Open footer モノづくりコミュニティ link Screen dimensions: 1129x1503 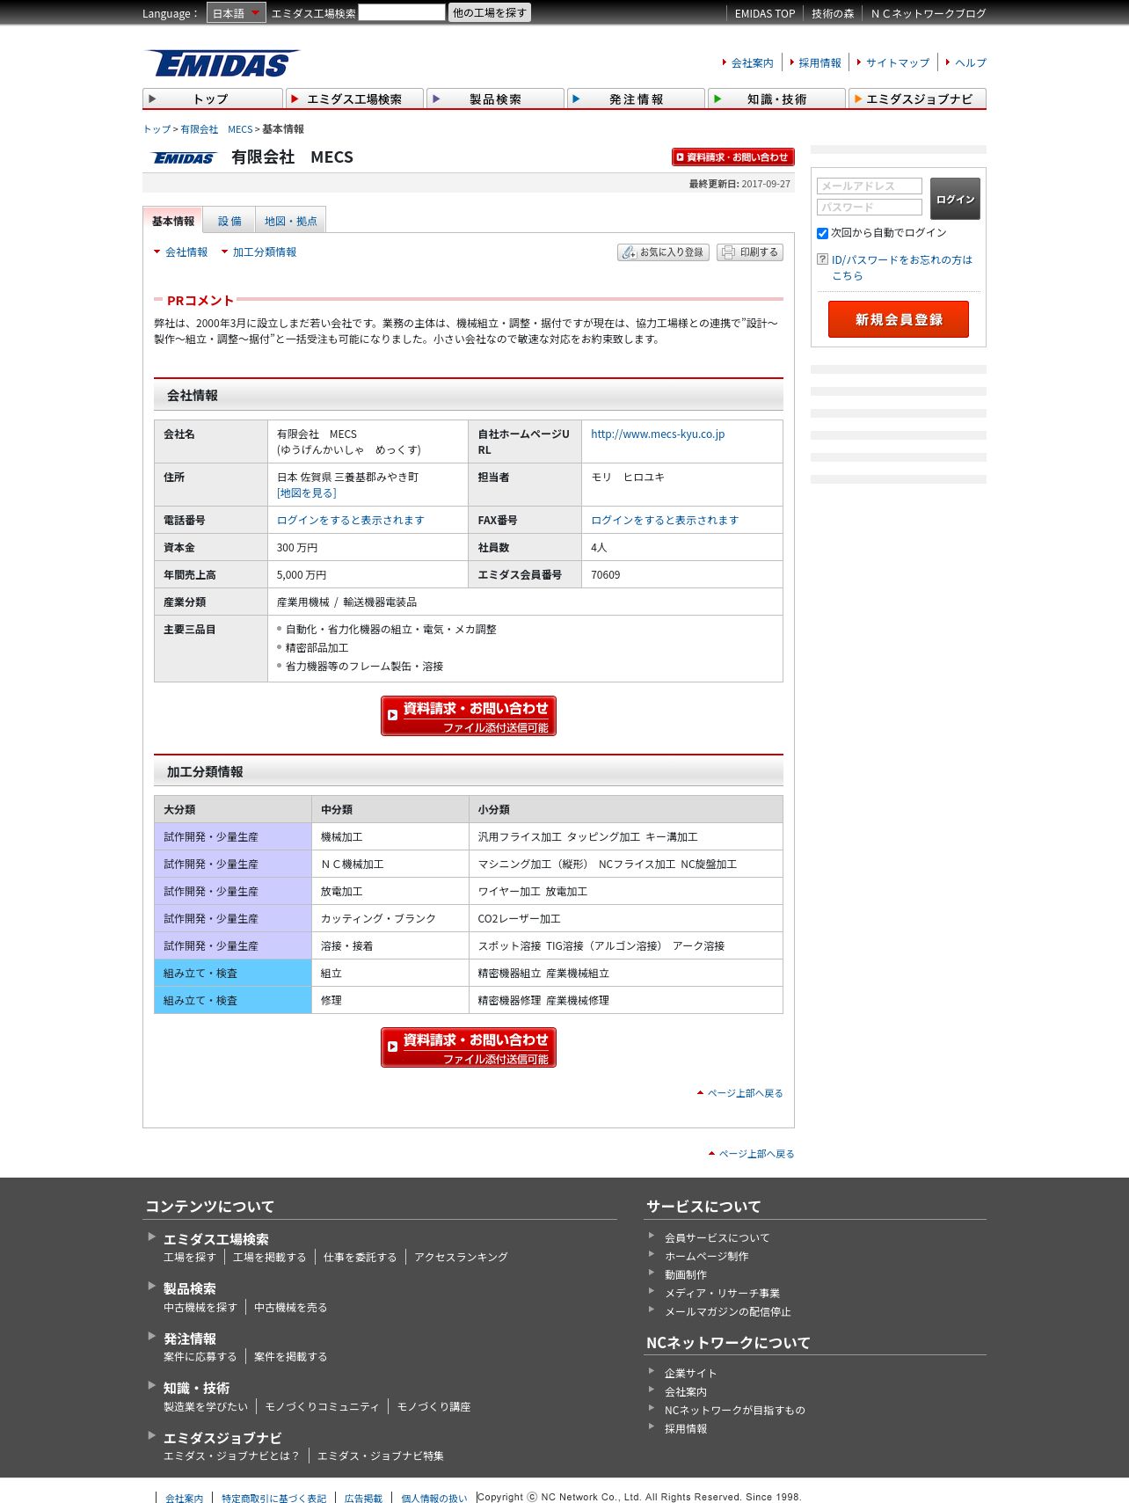click(x=323, y=1407)
